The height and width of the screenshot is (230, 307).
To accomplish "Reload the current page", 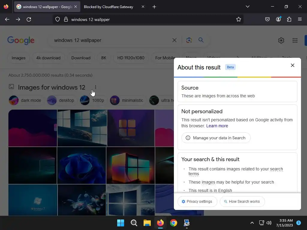I will [x=29, y=19].
